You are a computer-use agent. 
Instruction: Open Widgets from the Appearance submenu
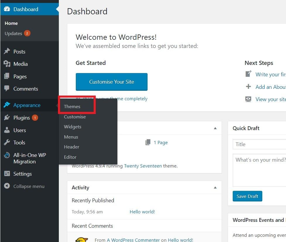(x=73, y=127)
